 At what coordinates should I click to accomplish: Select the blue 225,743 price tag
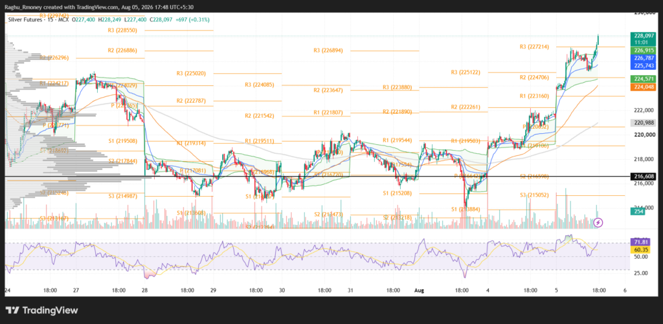pyautogui.click(x=642, y=65)
